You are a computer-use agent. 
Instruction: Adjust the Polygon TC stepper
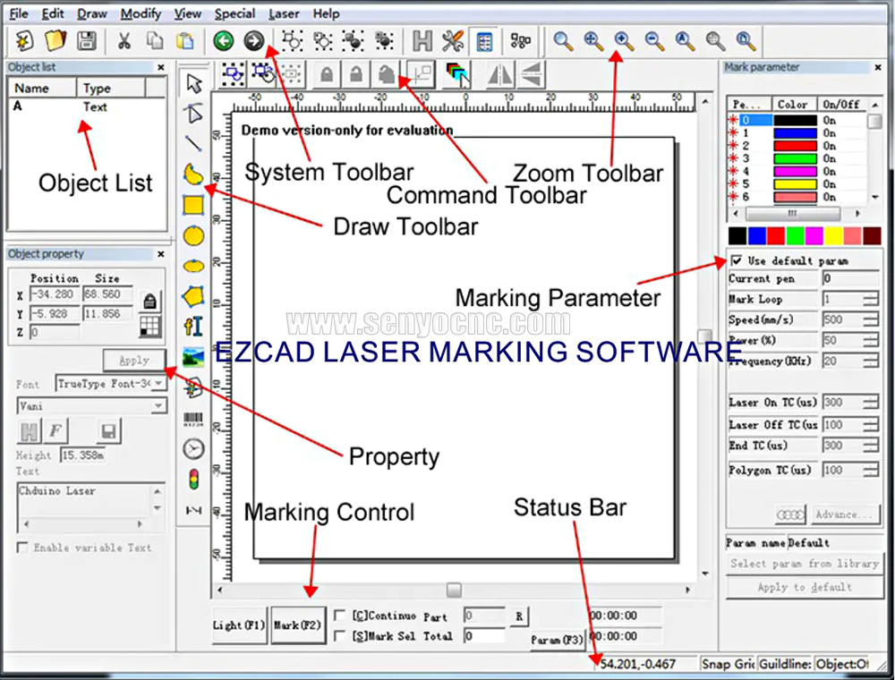pyautogui.click(x=871, y=470)
